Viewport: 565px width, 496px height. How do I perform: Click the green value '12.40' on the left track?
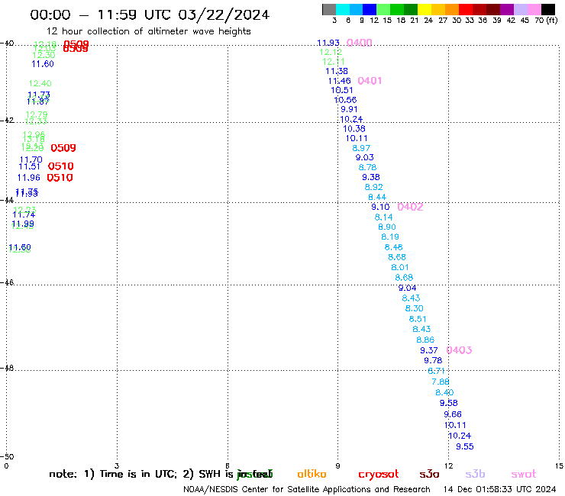[40, 84]
